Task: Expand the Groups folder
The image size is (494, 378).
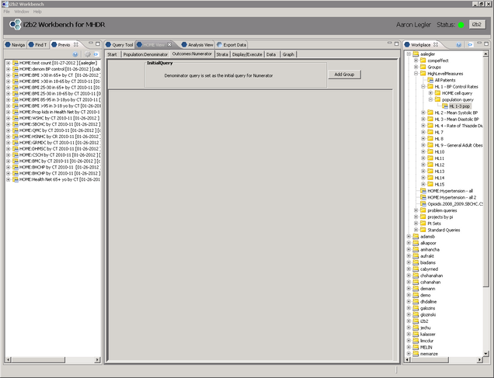Action: coord(416,67)
